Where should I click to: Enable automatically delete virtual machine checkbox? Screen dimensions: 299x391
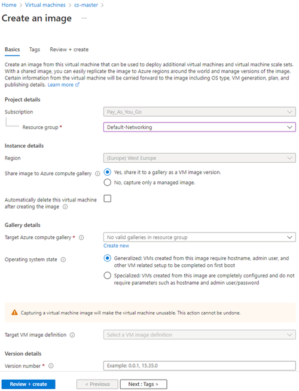tap(108, 198)
